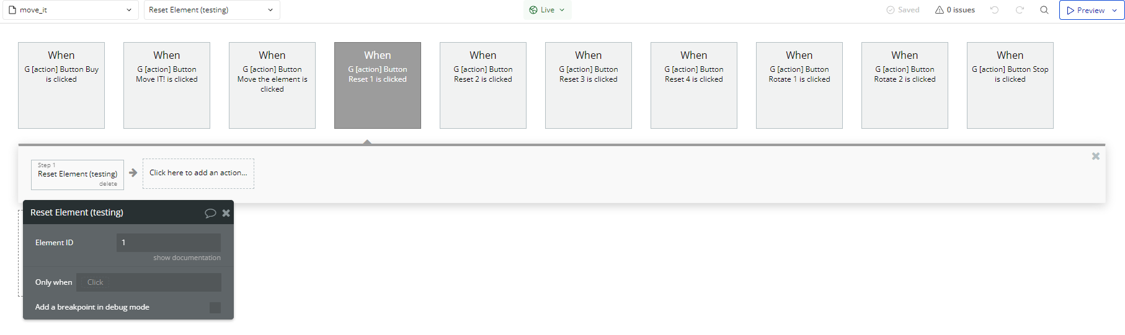Screen dimensions: 1125x335
Task: Select the Button Reset 2 is clicked event
Action: (483, 85)
